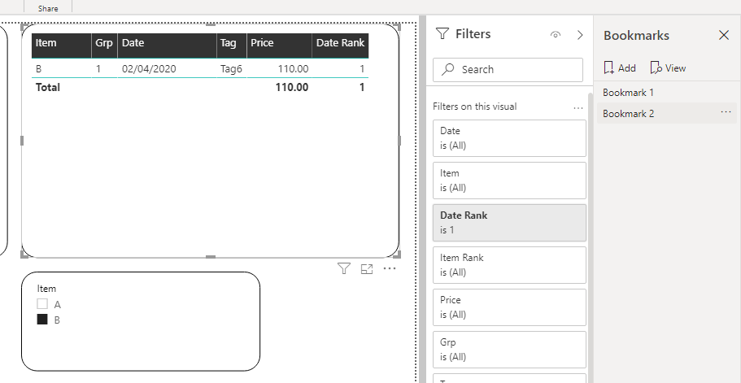Click the bookmark View icon
The height and width of the screenshot is (383, 741).
tap(656, 68)
